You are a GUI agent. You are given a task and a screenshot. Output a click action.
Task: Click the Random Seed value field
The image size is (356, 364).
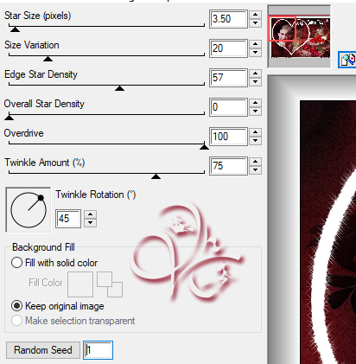click(98, 350)
